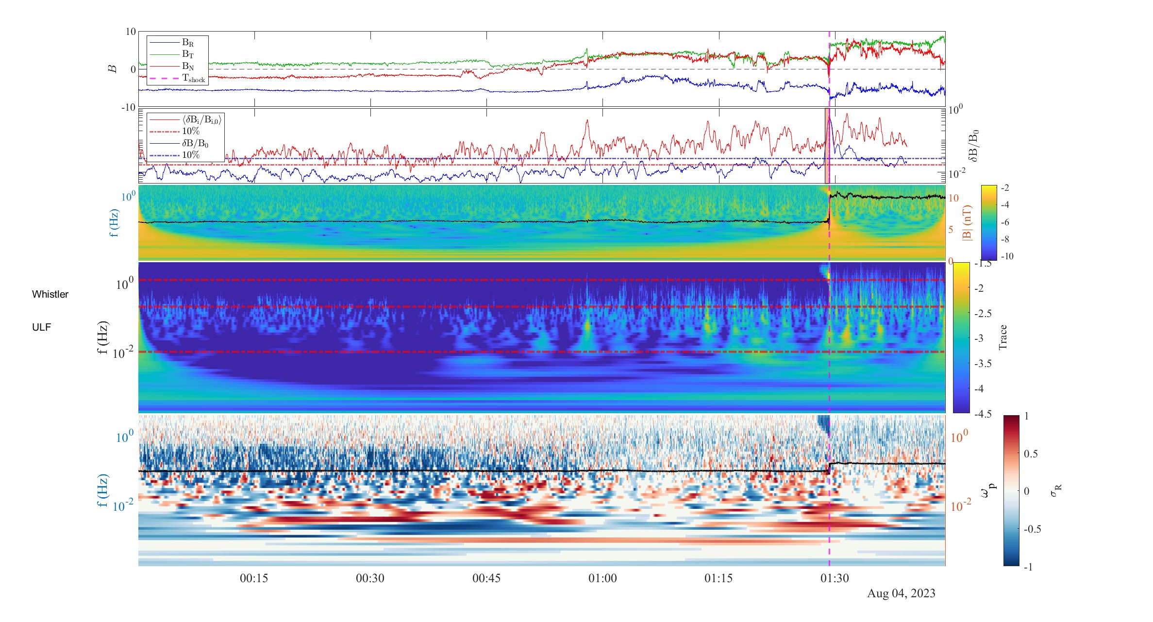Image resolution: width=1153 pixels, height=622 pixels.
Task: Click the Aug 04, 2023 date label
Action: 901,593
